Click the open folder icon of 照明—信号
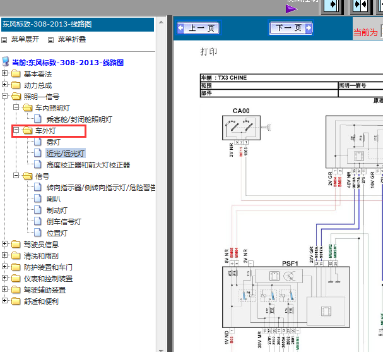The height and width of the screenshot is (352, 383). tap(16, 96)
